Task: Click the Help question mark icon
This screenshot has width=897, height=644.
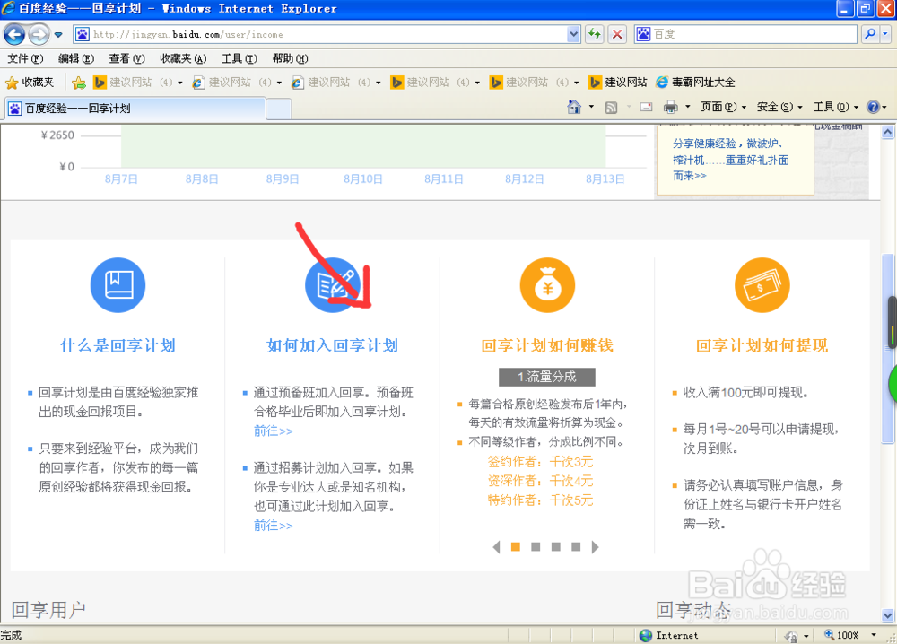Action: [x=873, y=107]
